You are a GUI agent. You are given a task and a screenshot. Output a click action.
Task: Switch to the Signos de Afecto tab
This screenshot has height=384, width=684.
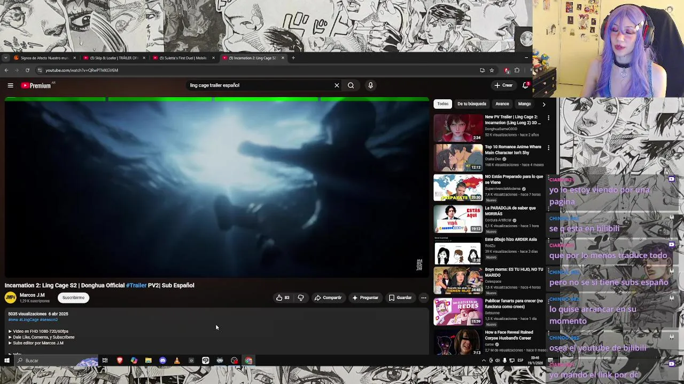(45, 58)
